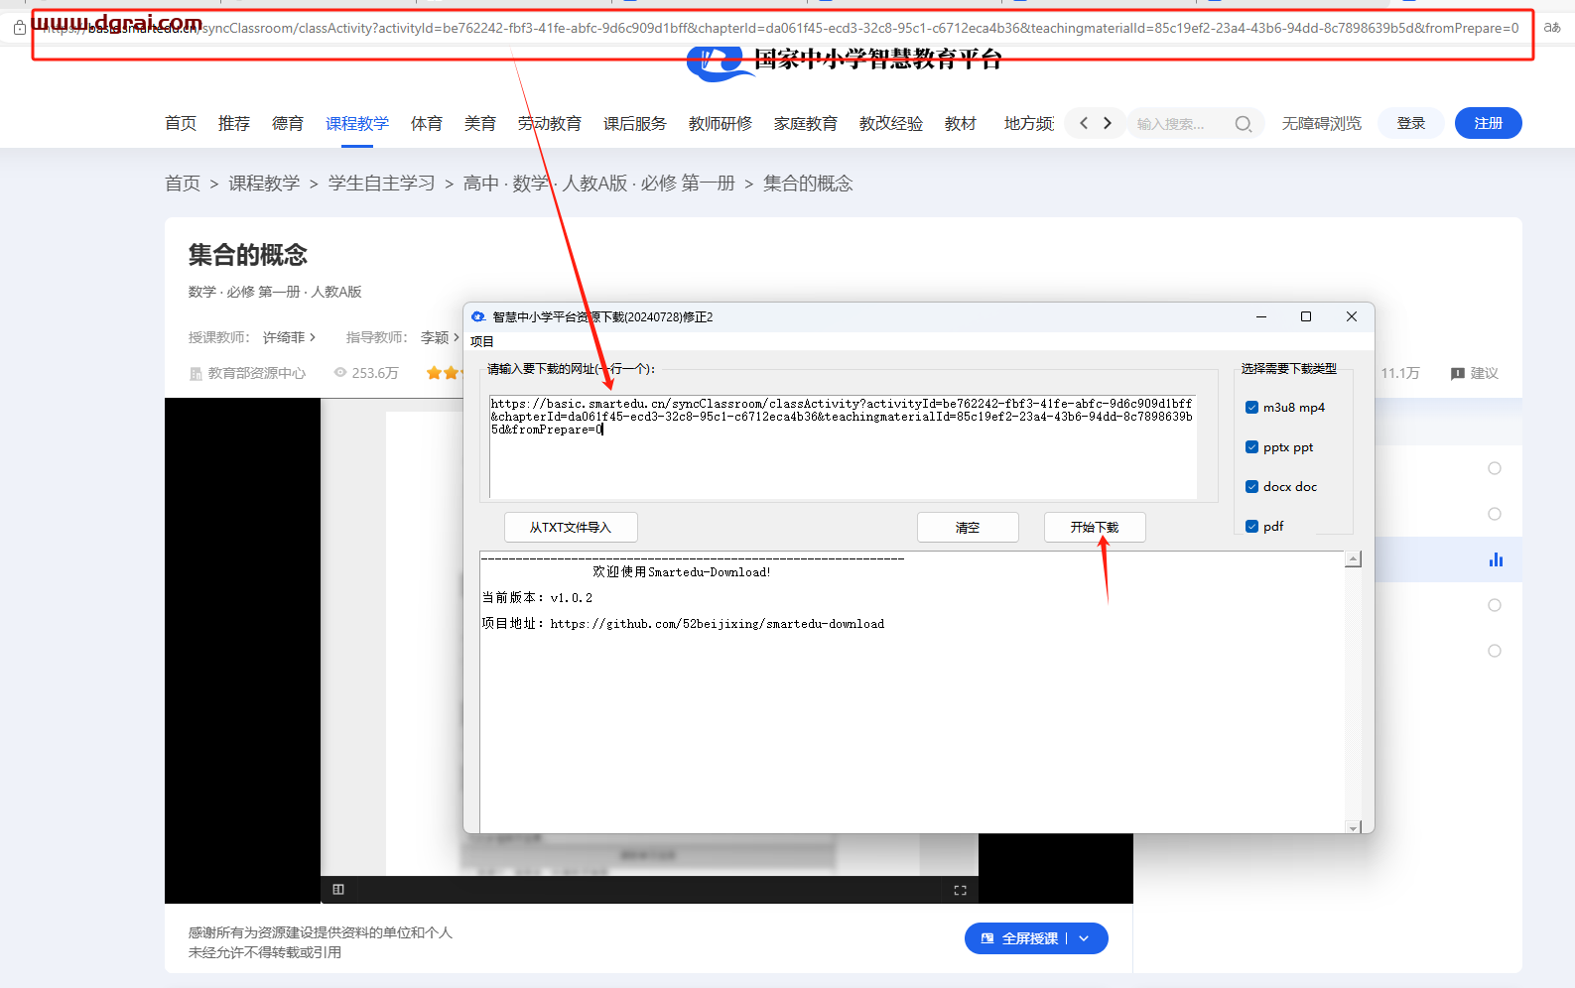
Task: Open the 教材 nav tab
Action: [x=961, y=123]
